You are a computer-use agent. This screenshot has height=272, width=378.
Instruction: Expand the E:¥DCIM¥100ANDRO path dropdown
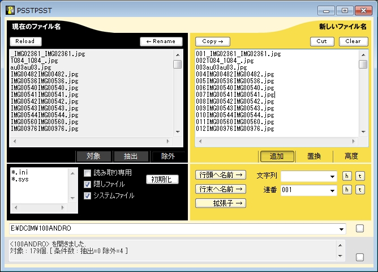(342, 229)
